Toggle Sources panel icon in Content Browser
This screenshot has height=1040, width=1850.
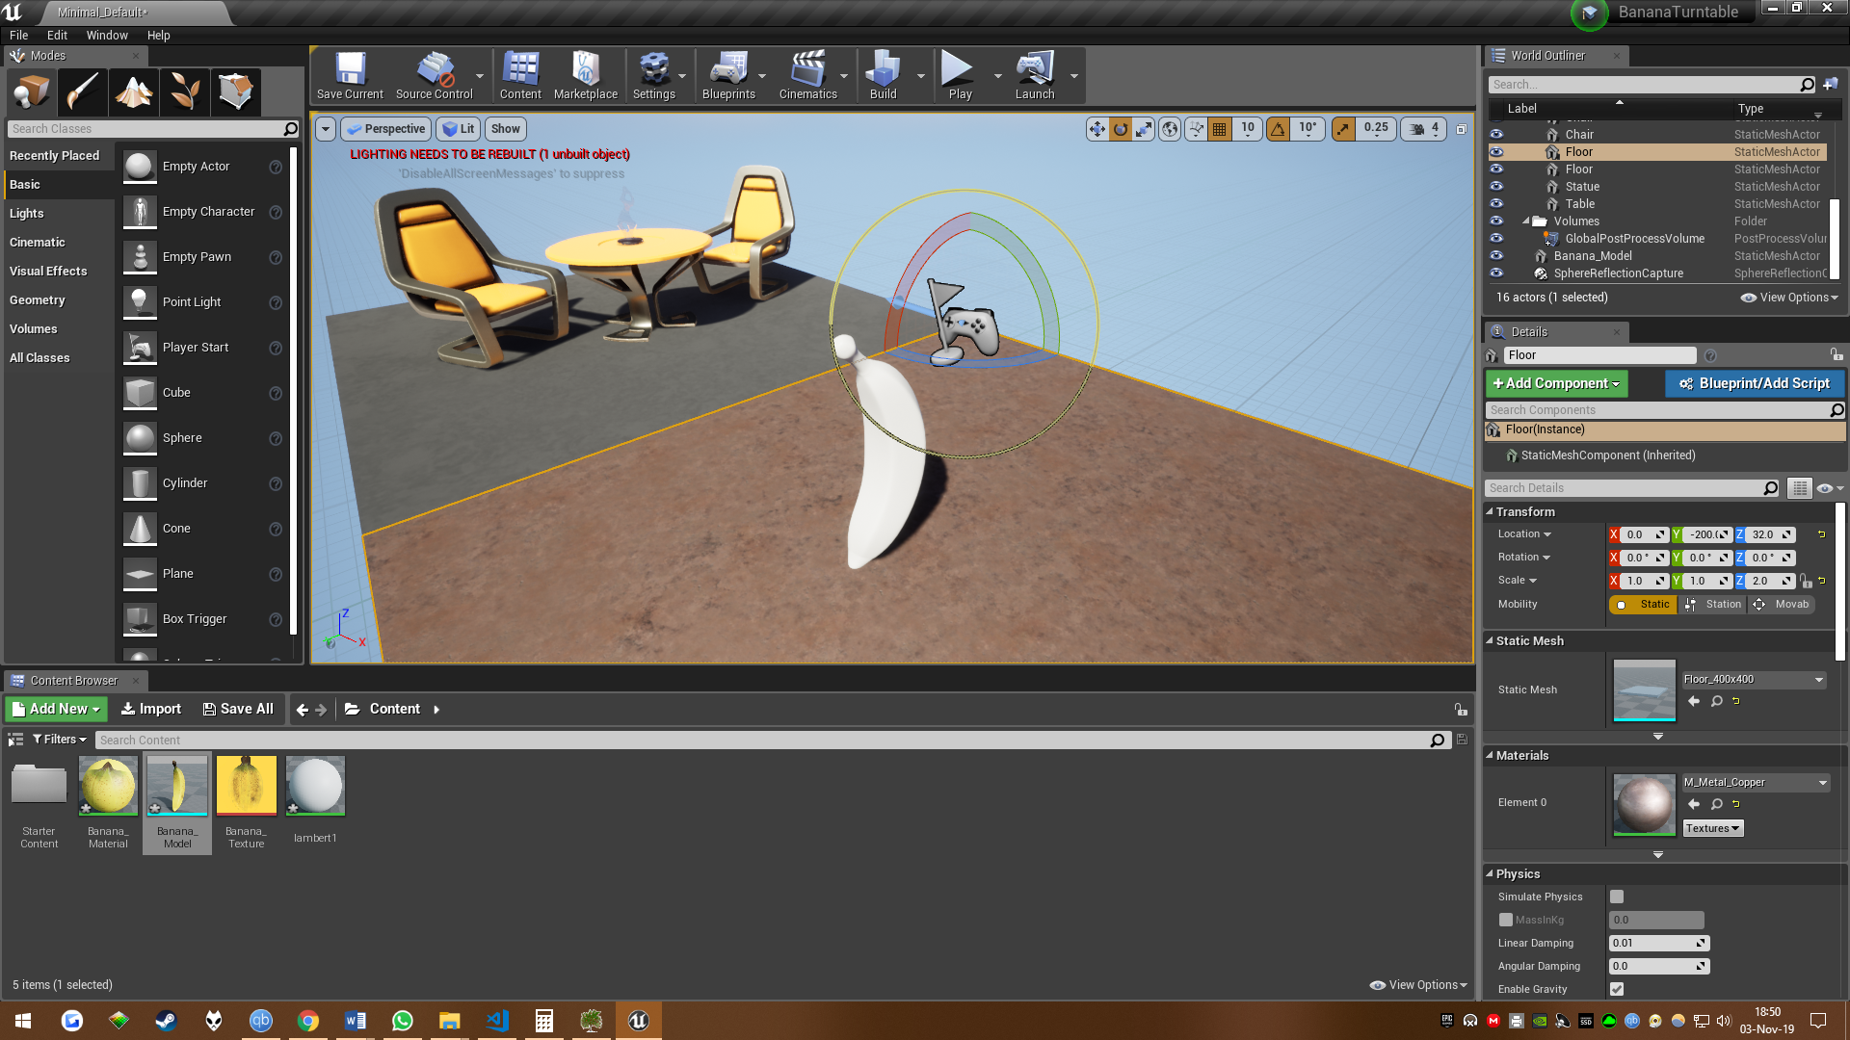coord(15,740)
